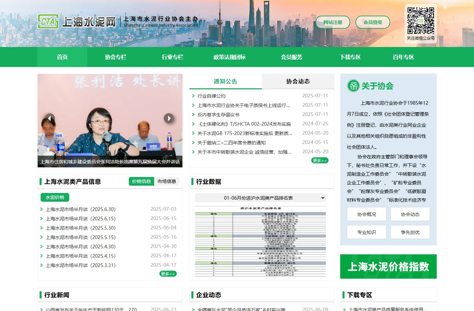Expand the 01-06月份进沪水泥类产品排名表 dropdown
Screen dimensions: 474x311
coord(260,198)
